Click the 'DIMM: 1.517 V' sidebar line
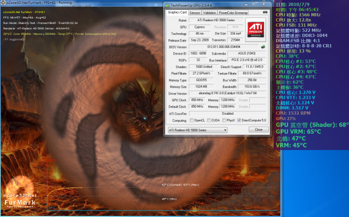The height and width of the screenshot is (217, 349). coord(292,108)
